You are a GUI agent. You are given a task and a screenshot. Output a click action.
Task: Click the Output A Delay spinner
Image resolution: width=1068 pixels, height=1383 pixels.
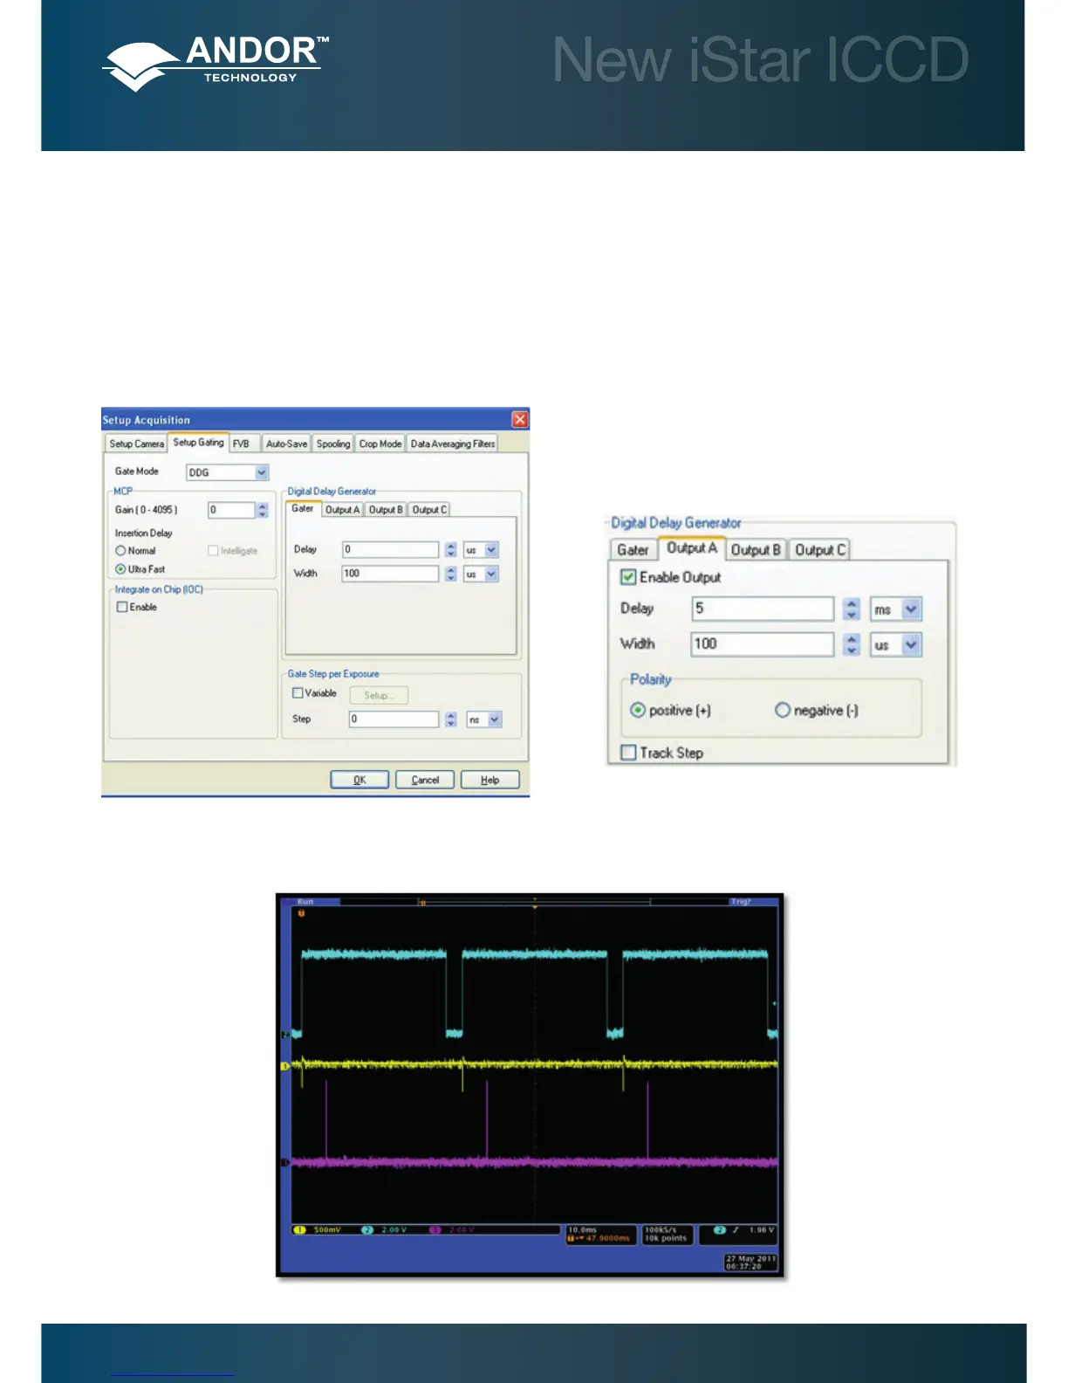[852, 609]
